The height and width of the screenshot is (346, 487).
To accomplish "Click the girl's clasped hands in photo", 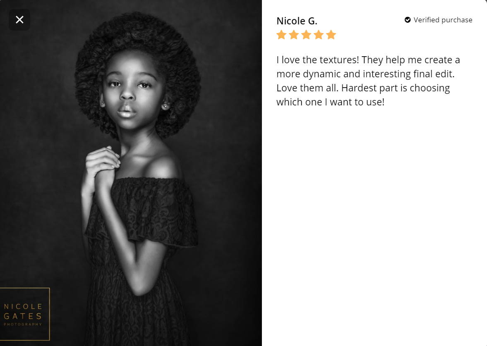I will pos(103,165).
